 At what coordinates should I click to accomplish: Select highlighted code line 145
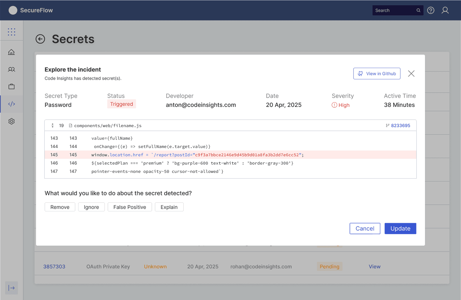click(x=230, y=155)
